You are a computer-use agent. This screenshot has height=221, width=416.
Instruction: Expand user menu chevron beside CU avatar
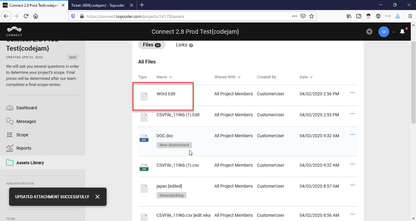tap(393, 32)
